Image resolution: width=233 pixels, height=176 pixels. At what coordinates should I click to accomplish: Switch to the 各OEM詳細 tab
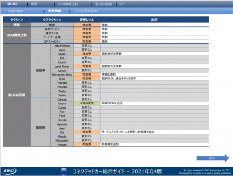tap(104, 4)
